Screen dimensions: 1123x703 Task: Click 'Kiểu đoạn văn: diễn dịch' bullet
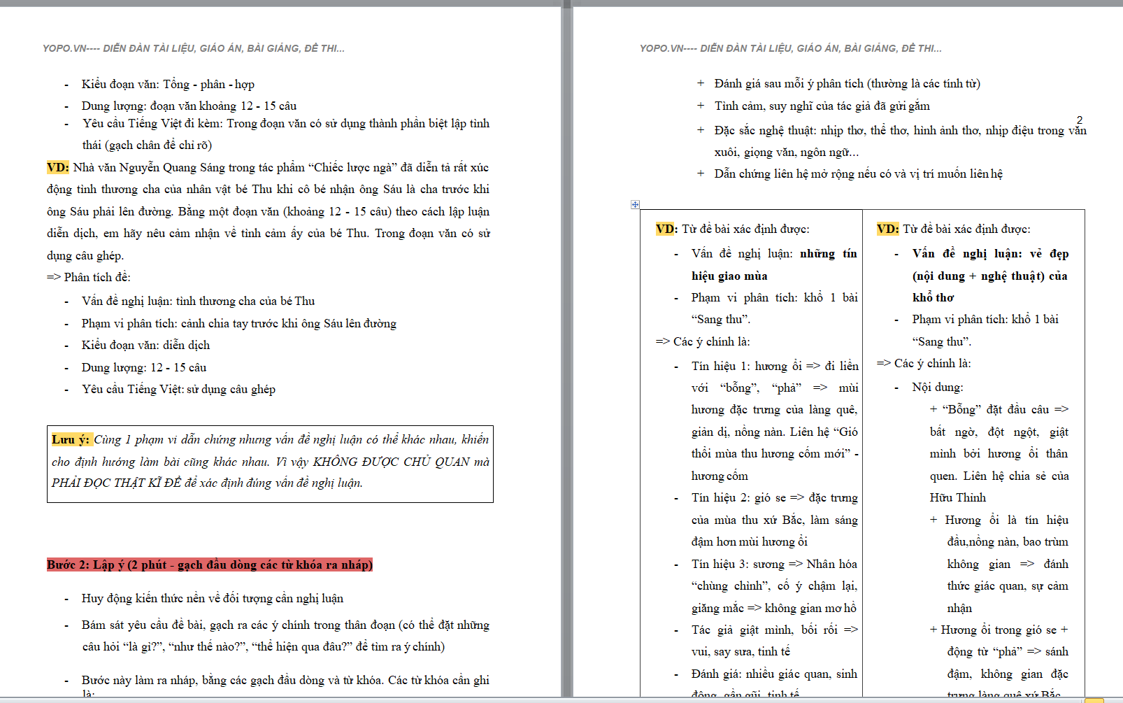(x=145, y=345)
